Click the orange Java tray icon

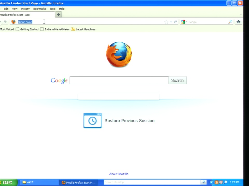tap(216, 182)
